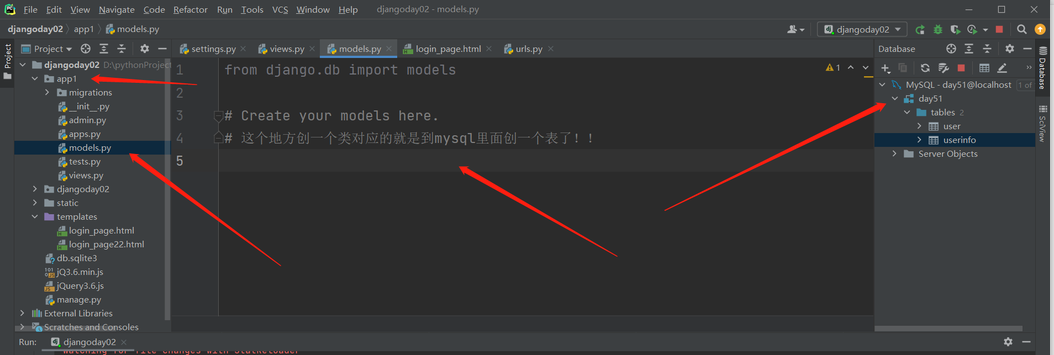Image resolution: width=1054 pixels, height=355 pixels.
Task: Click the warning indicator showing 1
Action: pos(833,67)
